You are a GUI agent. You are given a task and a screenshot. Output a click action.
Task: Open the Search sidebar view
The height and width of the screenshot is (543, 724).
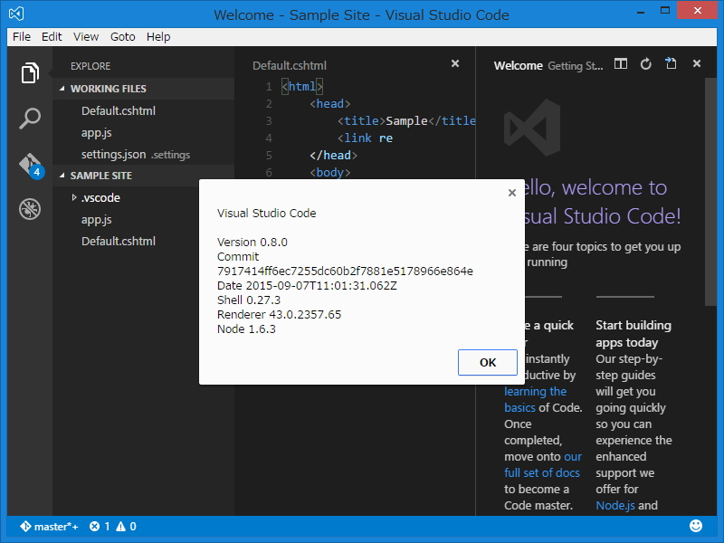pos(29,119)
